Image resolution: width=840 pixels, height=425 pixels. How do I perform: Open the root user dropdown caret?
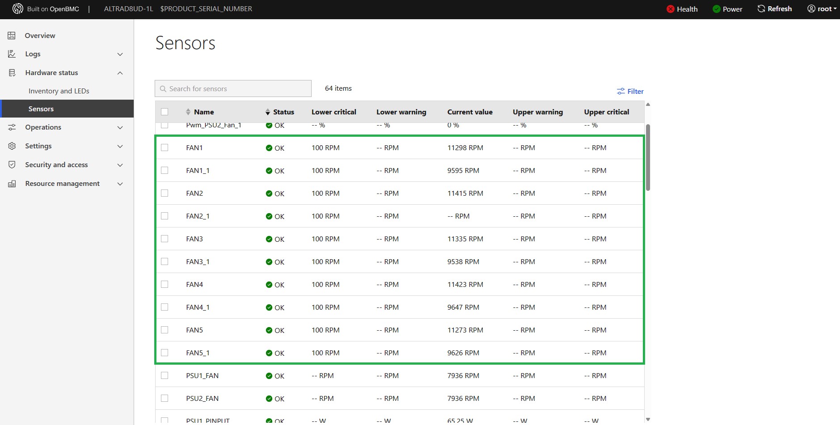tap(835, 9)
